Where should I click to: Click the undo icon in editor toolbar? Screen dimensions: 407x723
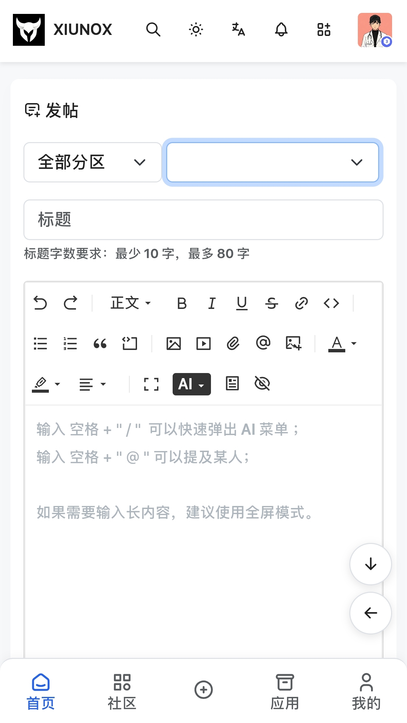pos(40,303)
